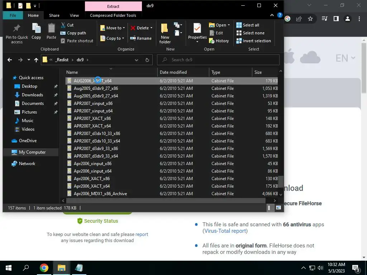Open Properties dropdown arrow
Image resolution: width=367 pixels, height=275 pixels.
click(x=197, y=42)
